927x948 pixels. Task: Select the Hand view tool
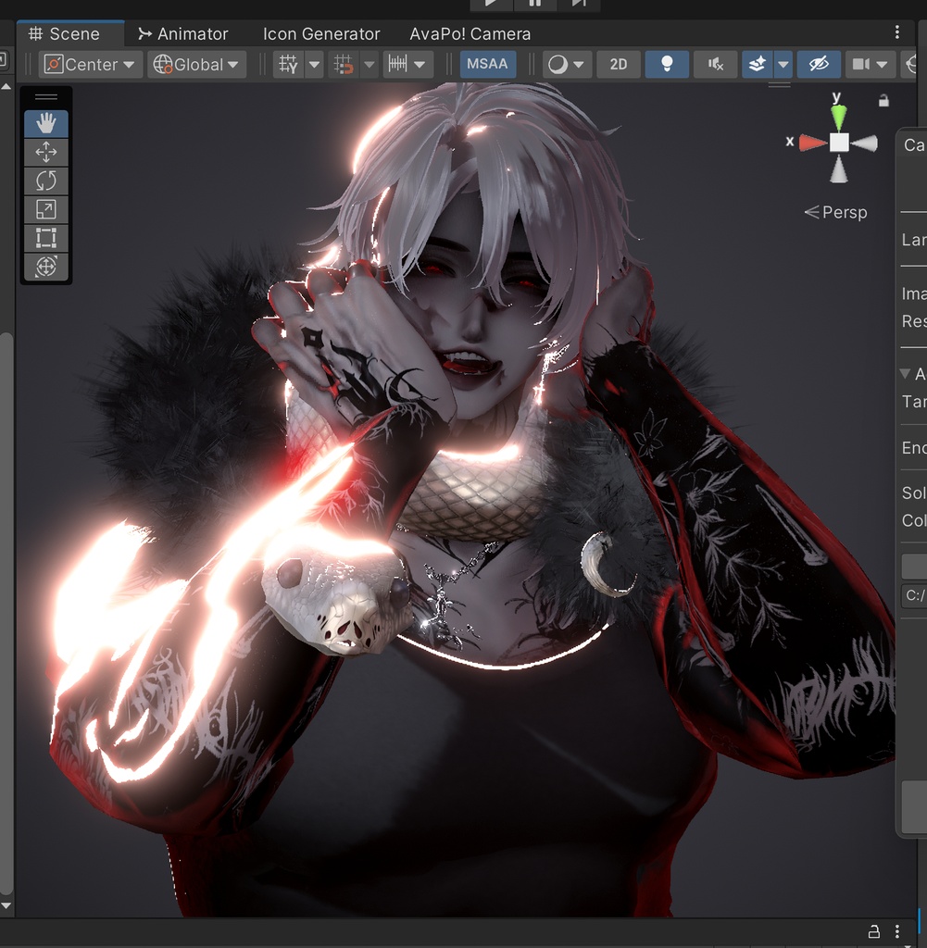pos(46,123)
